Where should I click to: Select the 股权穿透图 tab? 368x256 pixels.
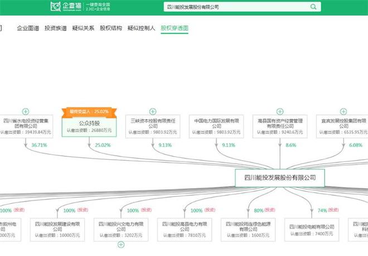pyautogui.click(x=175, y=28)
